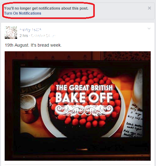
Task: Select the text 19th August. It's bread week.
Action: click(x=33, y=45)
